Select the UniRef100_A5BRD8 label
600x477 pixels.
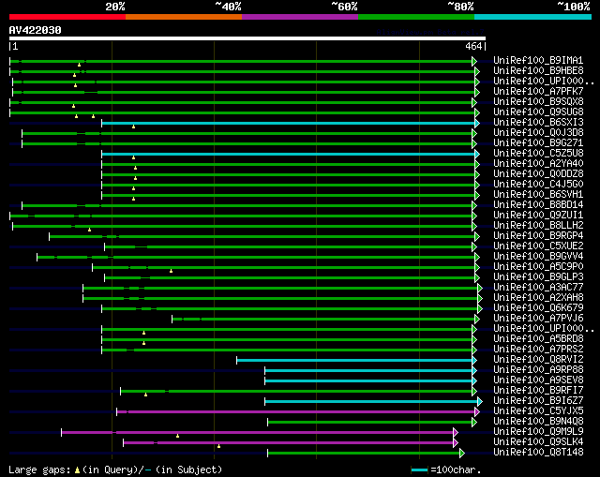pyautogui.click(x=538, y=339)
